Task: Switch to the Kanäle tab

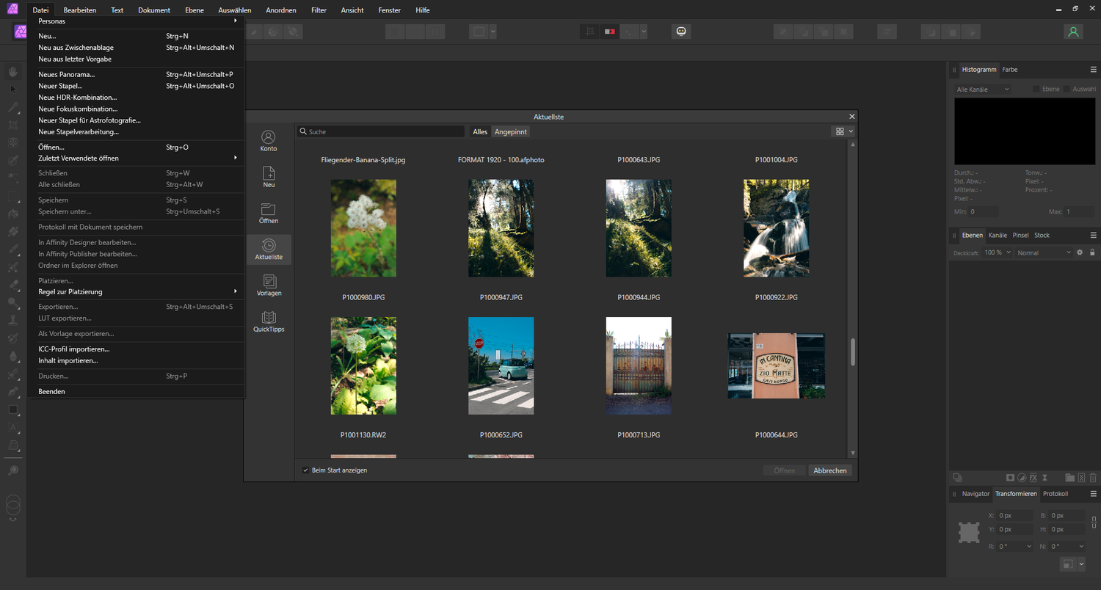Action: pyautogui.click(x=998, y=236)
